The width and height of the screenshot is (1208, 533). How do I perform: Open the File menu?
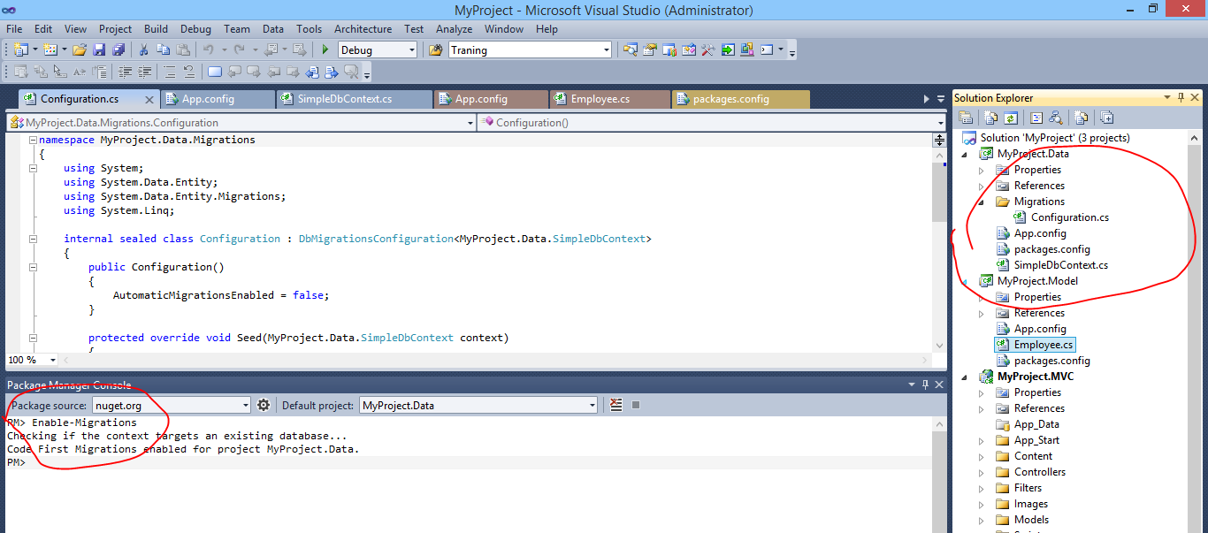(14, 29)
